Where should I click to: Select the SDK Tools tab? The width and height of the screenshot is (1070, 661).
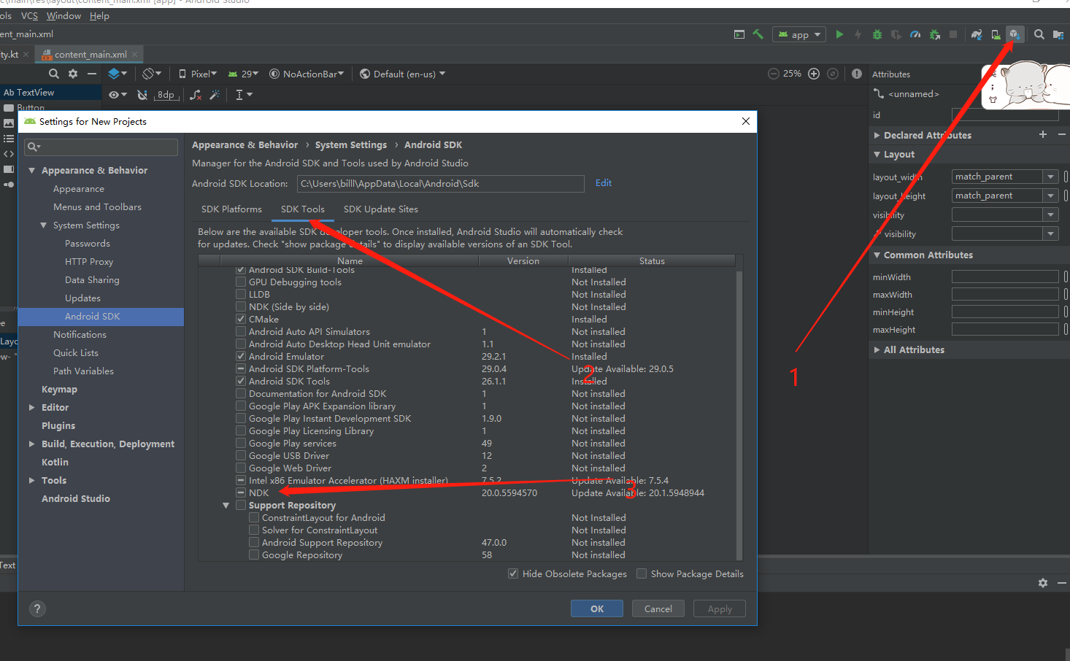(x=303, y=209)
